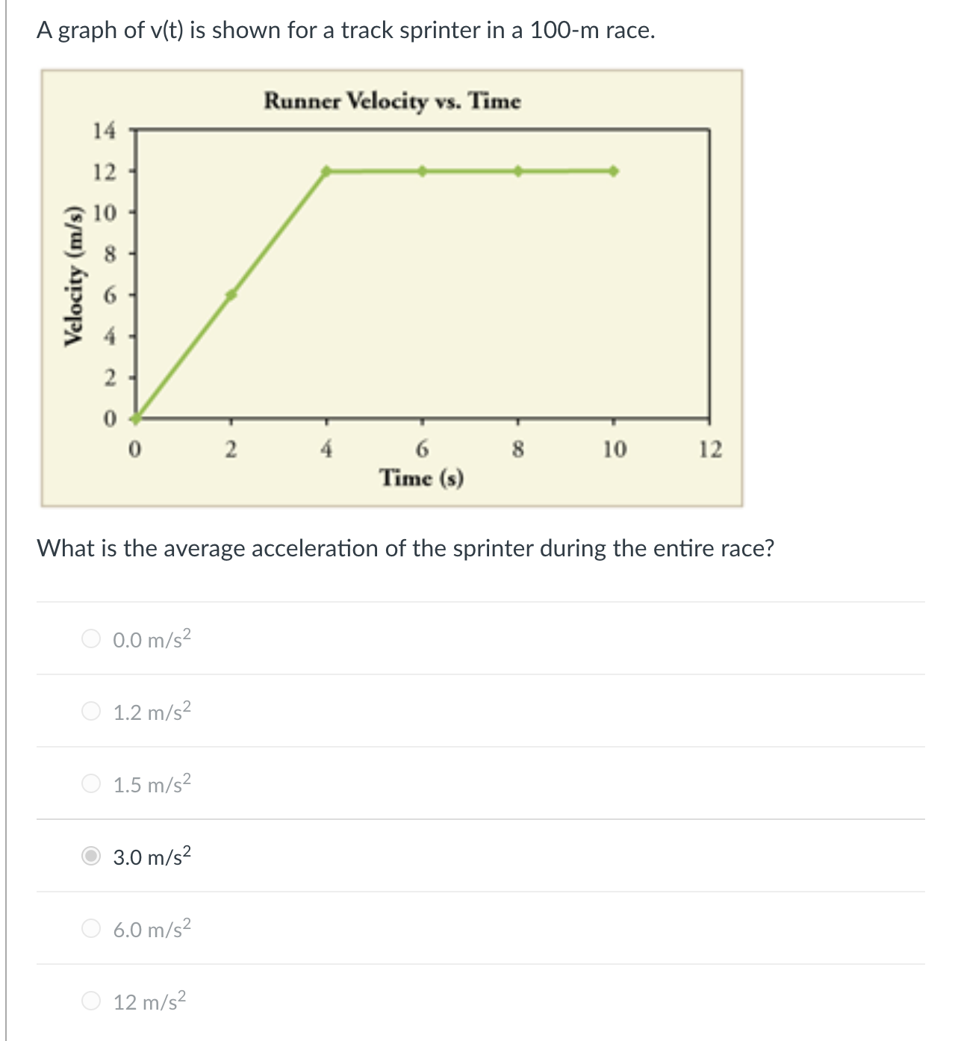Click the graph image area
Image resolution: width=955 pixels, height=1041 pixels.
[393, 288]
